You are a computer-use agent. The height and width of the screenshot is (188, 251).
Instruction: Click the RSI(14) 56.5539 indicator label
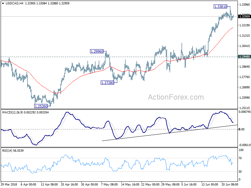[13, 151]
